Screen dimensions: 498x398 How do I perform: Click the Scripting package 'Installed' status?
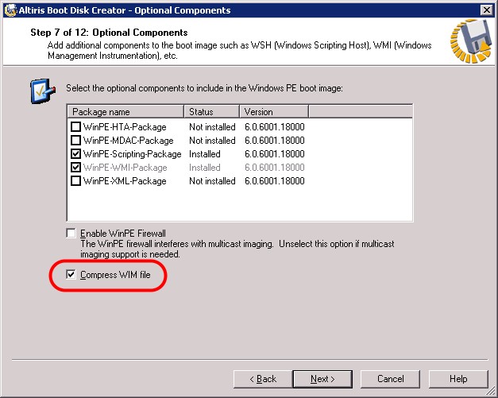pos(205,154)
